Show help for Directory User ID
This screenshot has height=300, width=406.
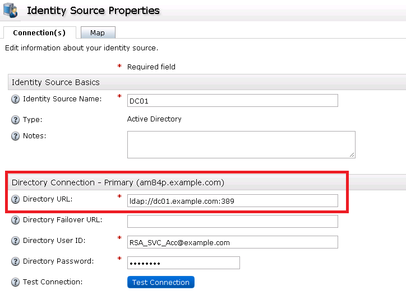(x=16, y=241)
